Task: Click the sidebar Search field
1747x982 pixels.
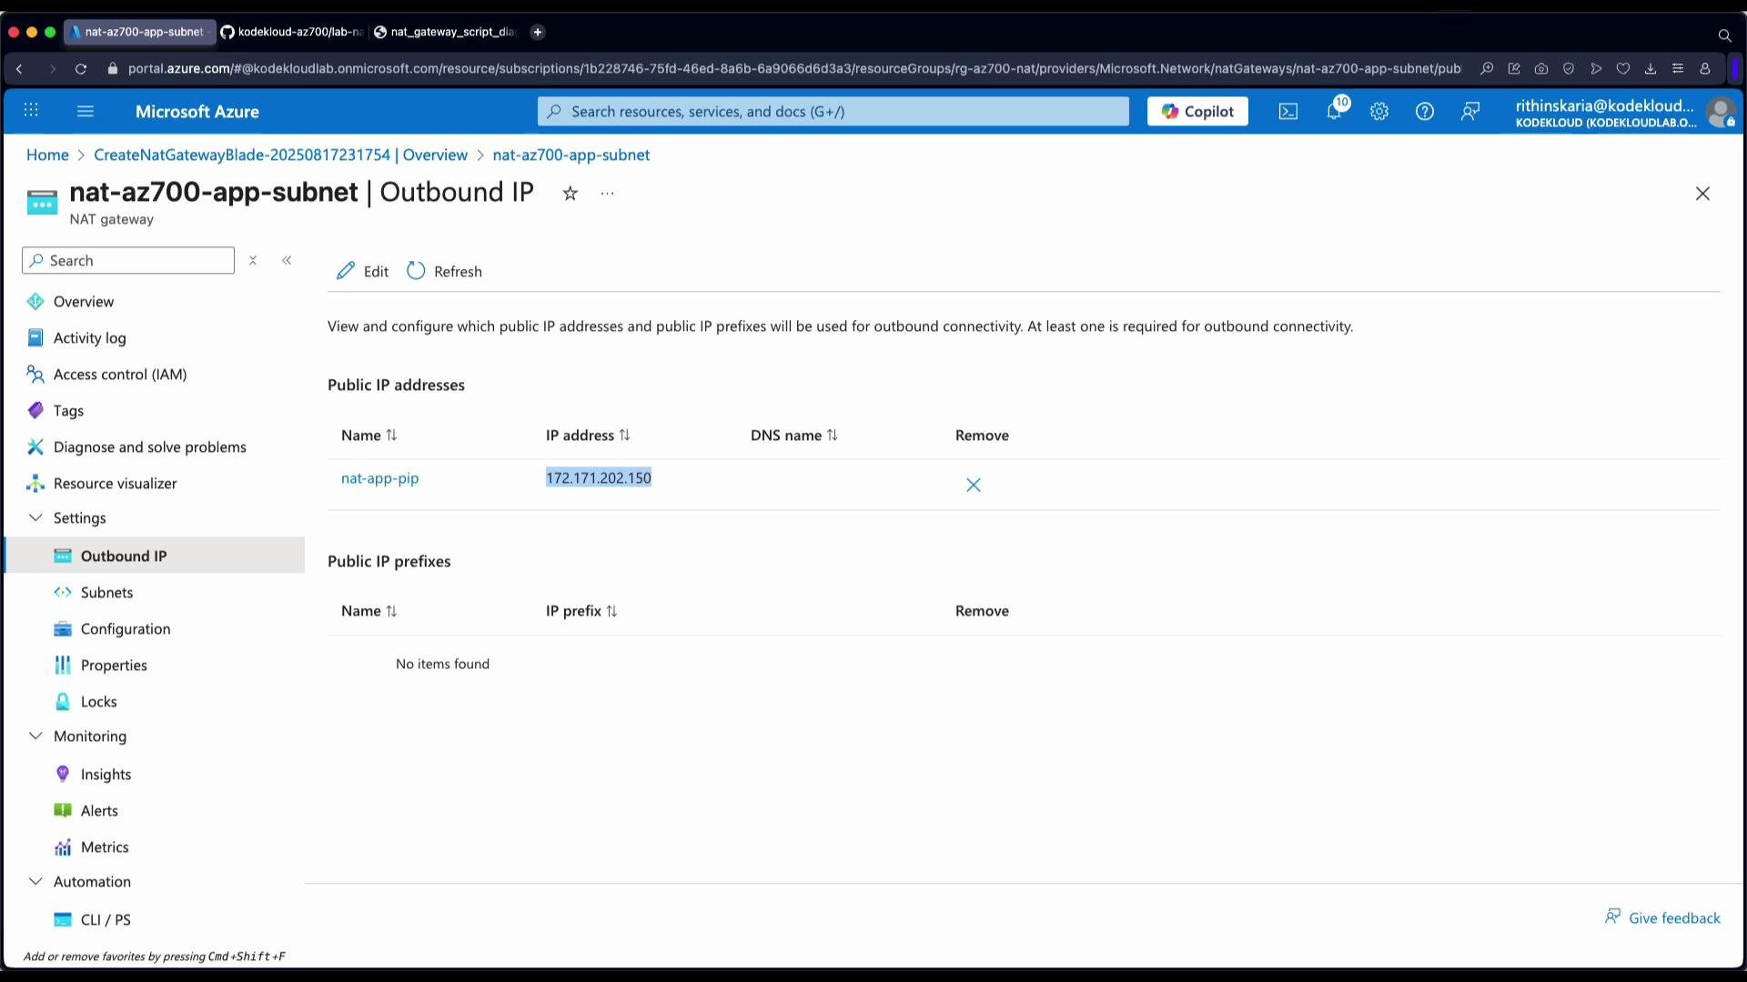Action: 128,260
